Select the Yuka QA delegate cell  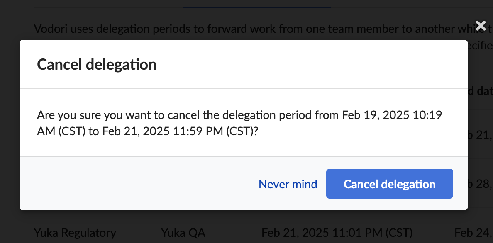183,233
